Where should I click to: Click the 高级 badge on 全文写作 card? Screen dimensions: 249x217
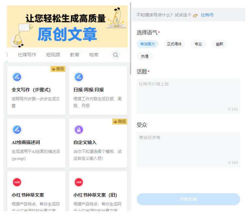pyautogui.click(x=58, y=69)
